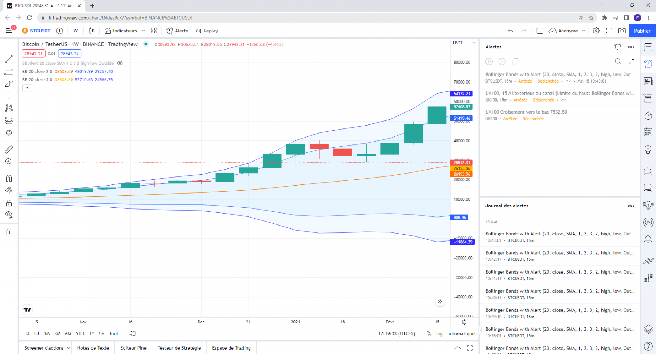Open the ideas lightbulb icon
Viewport: 656px width, 354px height.
pyautogui.click(x=648, y=150)
